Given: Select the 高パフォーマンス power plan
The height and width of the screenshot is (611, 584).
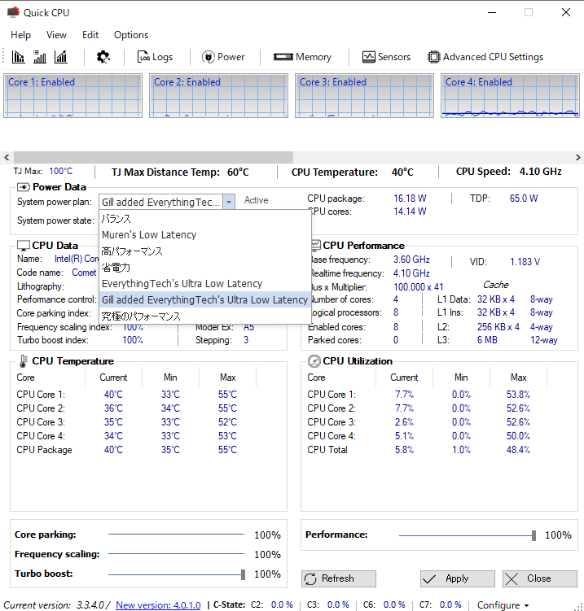Looking at the screenshot, I should click(205, 251).
